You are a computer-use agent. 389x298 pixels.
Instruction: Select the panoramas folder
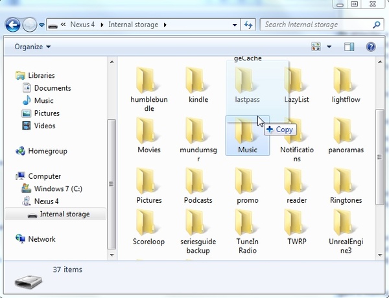pyautogui.click(x=346, y=136)
